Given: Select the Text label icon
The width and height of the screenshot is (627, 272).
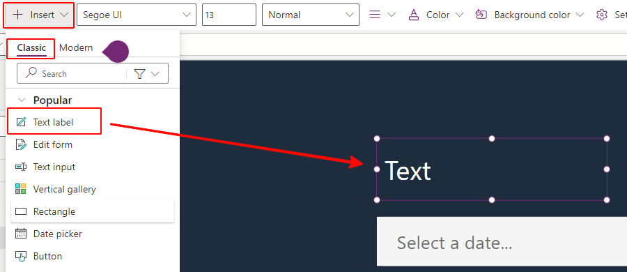Looking at the screenshot, I should click(x=21, y=122).
